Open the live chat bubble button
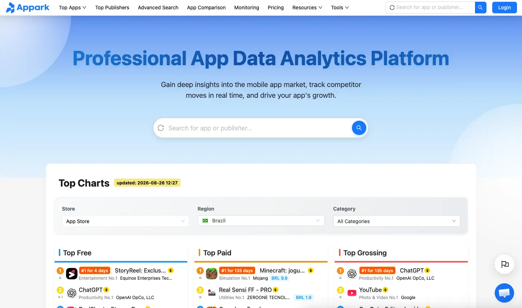 pyautogui.click(x=504, y=293)
